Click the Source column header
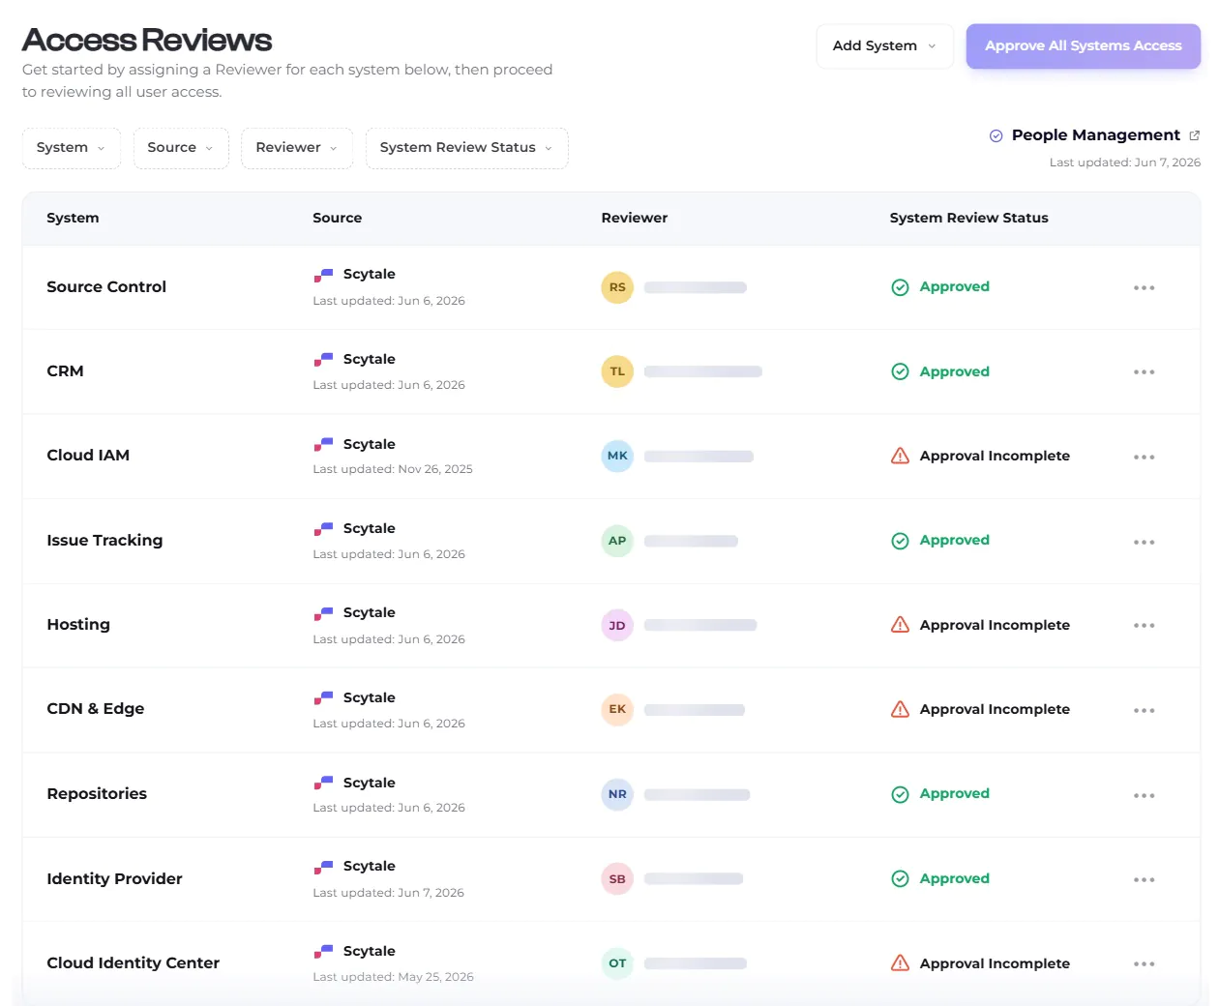 [337, 218]
